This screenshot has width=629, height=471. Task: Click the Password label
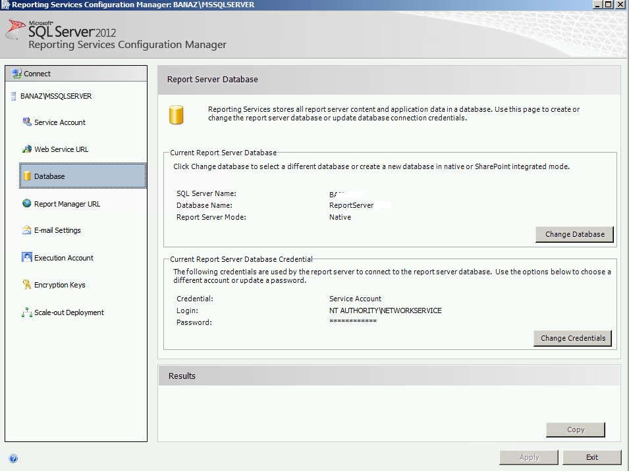(194, 322)
